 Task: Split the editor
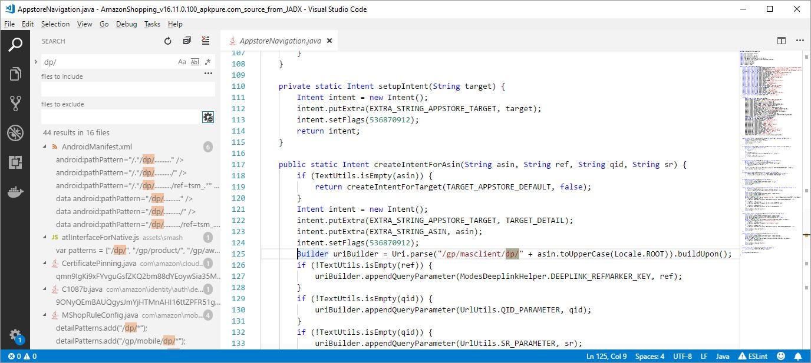(782, 41)
